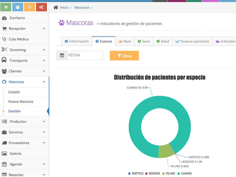Select the Especie tab
236x177 pixels.
click(104, 41)
